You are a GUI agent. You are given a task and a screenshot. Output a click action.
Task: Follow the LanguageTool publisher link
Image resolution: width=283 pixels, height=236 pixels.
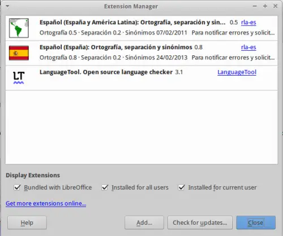pyautogui.click(x=237, y=72)
